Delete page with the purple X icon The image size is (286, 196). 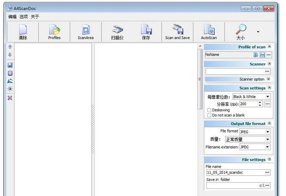(x=10, y=98)
